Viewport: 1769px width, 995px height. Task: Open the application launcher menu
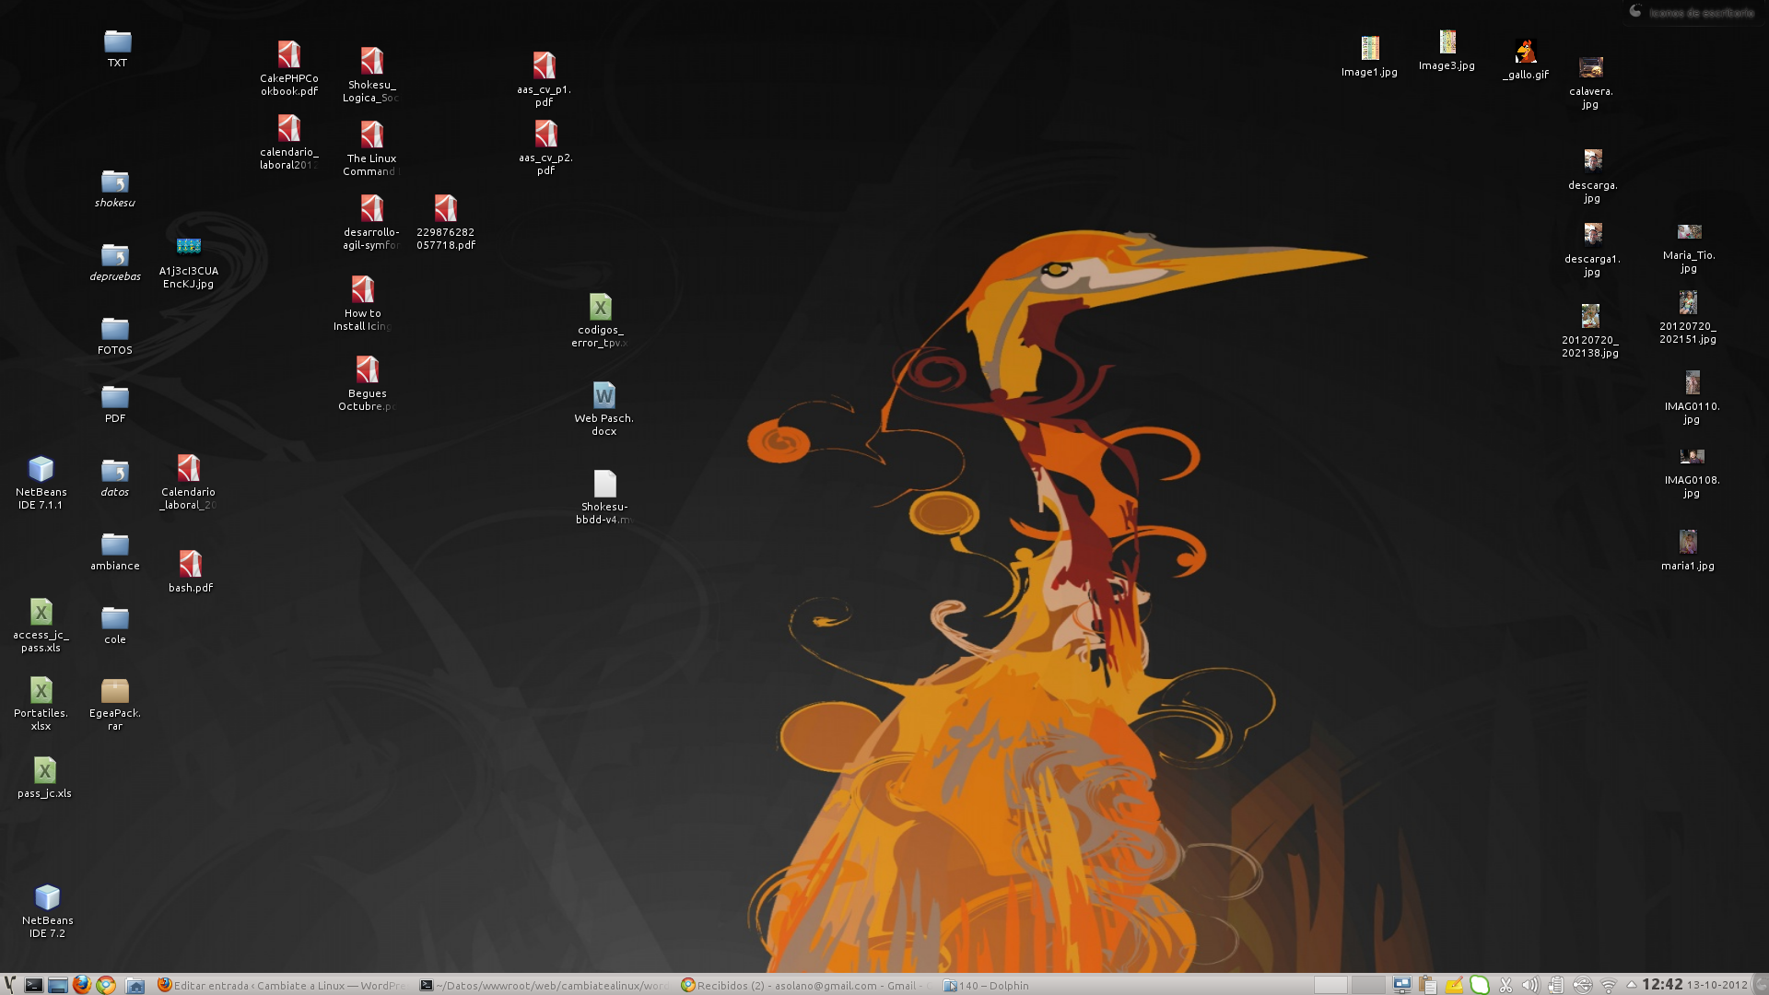tap(10, 985)
